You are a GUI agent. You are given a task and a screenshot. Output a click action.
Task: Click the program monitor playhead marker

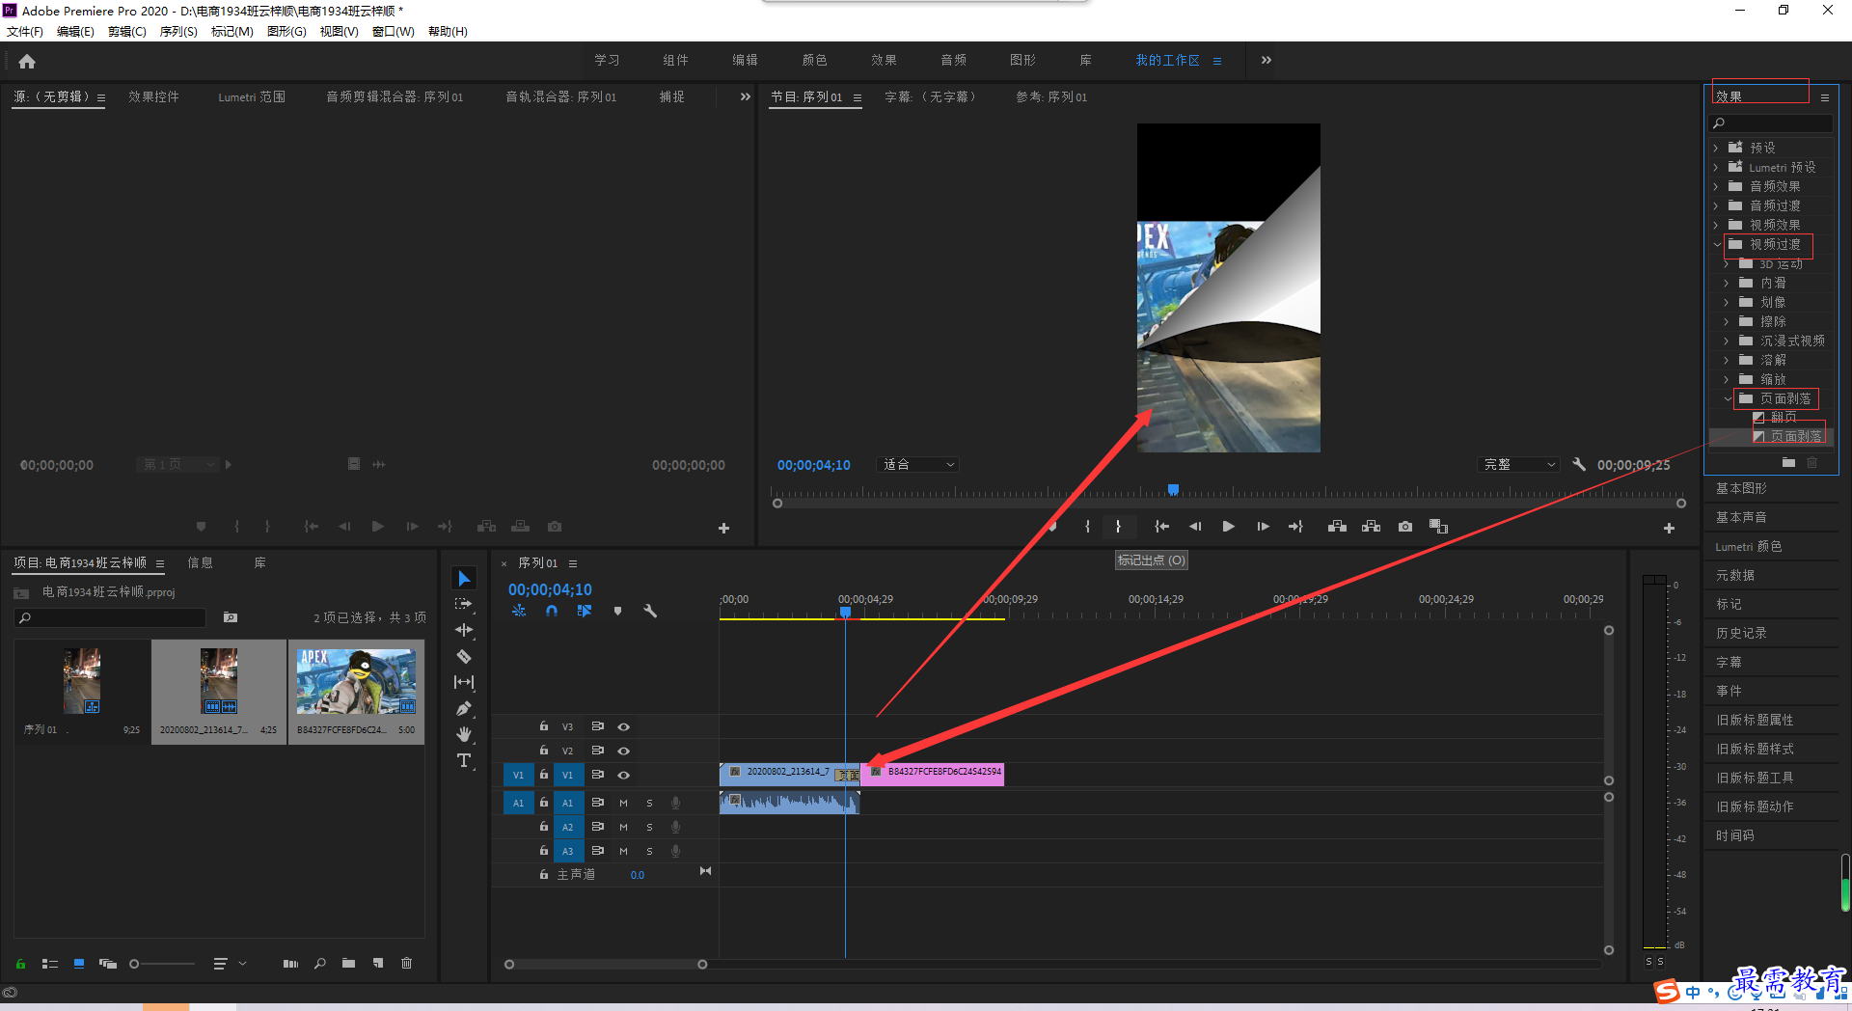(x=1173, y=490)
